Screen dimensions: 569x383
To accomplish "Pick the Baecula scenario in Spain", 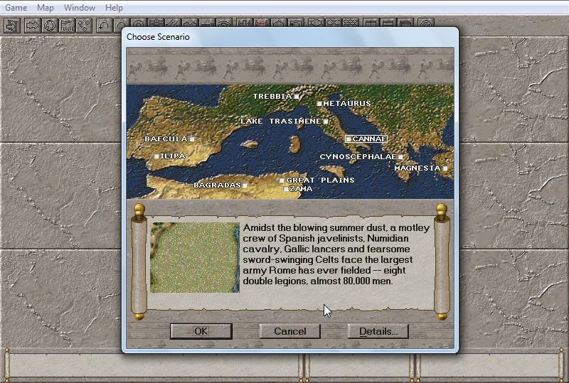I will 169,139.
